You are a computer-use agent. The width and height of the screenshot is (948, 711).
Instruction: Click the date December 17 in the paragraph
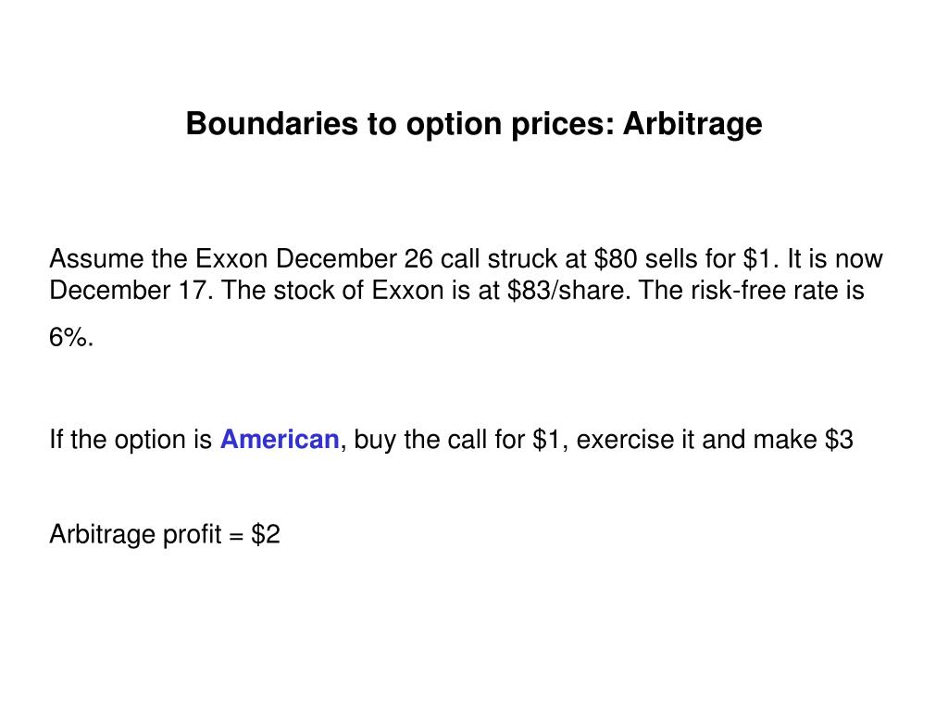tap(131, 290)
